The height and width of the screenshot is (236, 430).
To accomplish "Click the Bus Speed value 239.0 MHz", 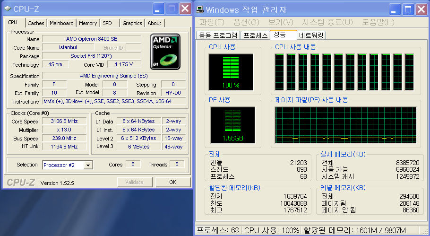I will pos(64,138).
